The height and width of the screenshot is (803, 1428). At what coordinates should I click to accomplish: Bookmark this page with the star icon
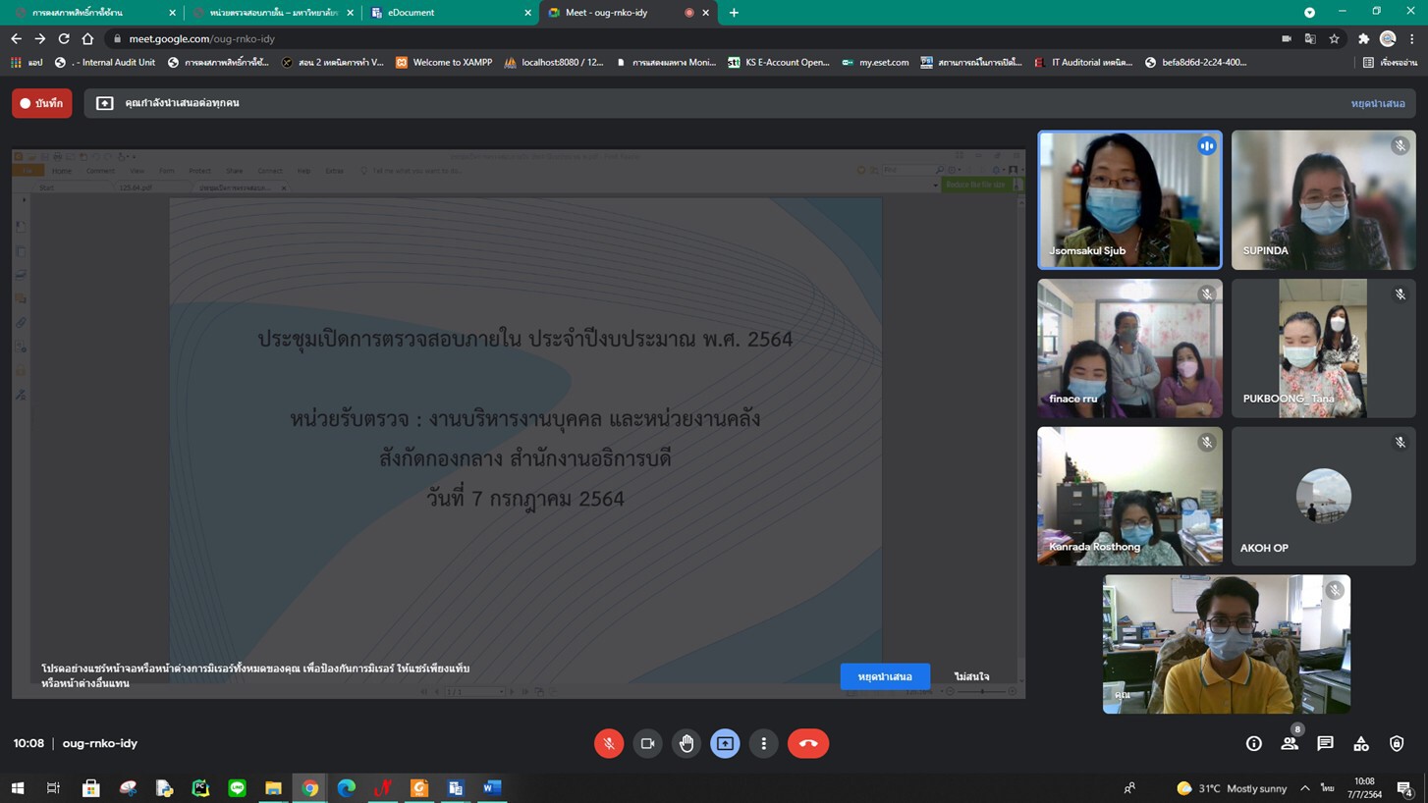coord(1334,38)
